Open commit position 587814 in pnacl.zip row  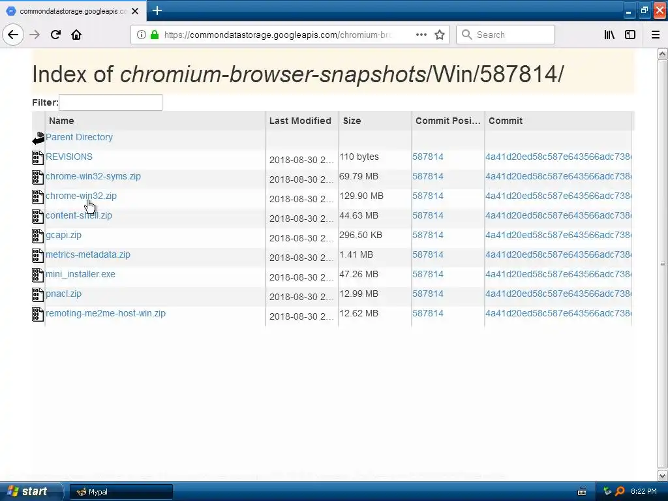click(428, 294)
